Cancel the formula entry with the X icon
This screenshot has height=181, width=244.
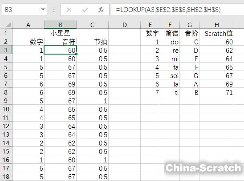pos(69,10)
